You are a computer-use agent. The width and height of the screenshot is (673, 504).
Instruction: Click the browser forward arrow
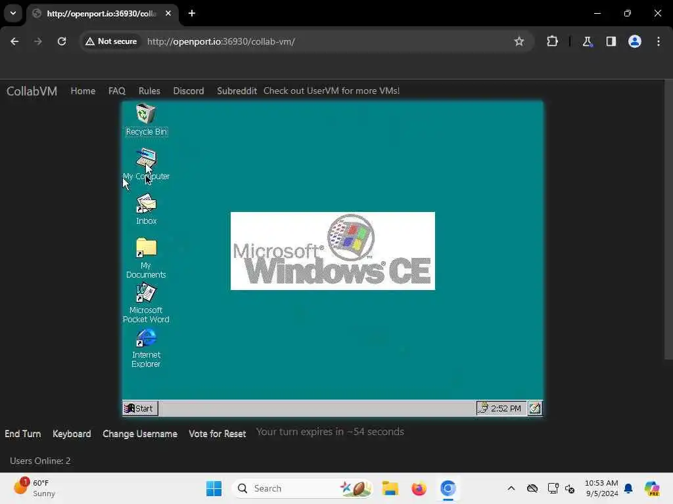(37, 41)
